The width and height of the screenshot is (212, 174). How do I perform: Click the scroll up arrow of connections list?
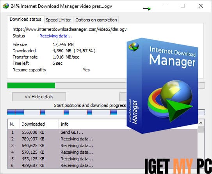pos(201,123)
